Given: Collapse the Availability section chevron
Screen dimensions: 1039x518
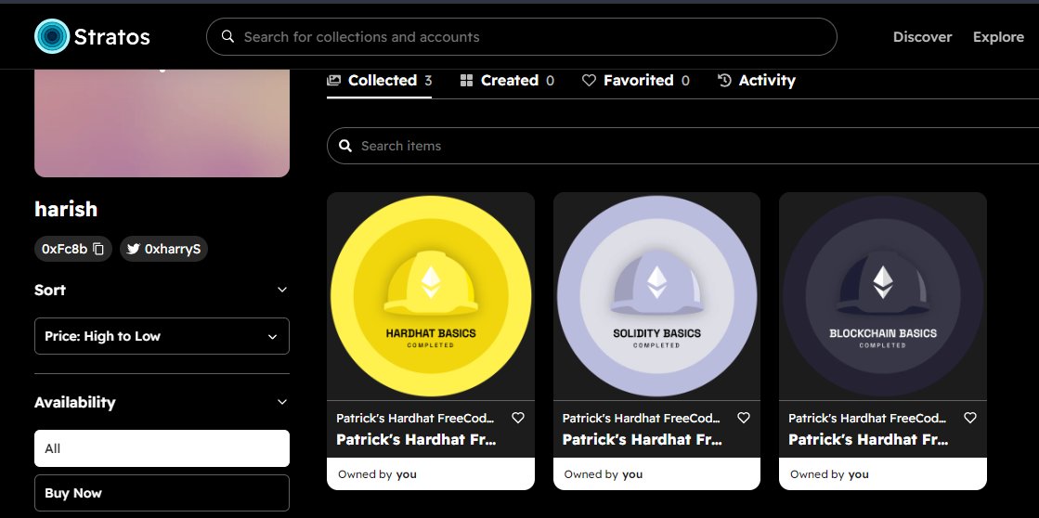Looking at the screenshot, I should coord(282,402).
